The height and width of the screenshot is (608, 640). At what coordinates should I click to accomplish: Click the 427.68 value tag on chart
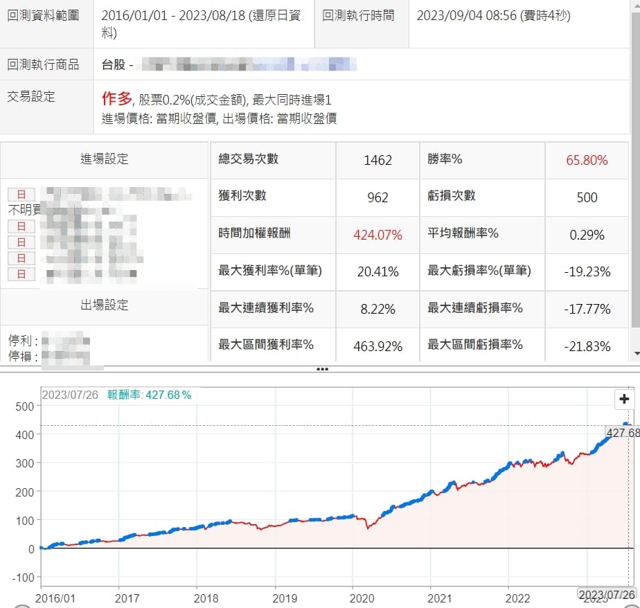(x=623, y=433)
